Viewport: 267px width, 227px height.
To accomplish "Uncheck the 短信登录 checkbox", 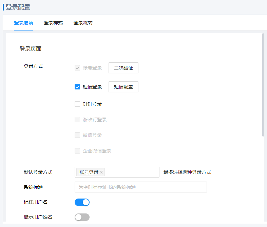I will pos(77,87).
